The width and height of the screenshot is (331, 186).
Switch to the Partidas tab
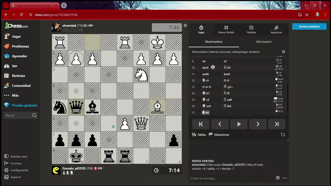251,29
